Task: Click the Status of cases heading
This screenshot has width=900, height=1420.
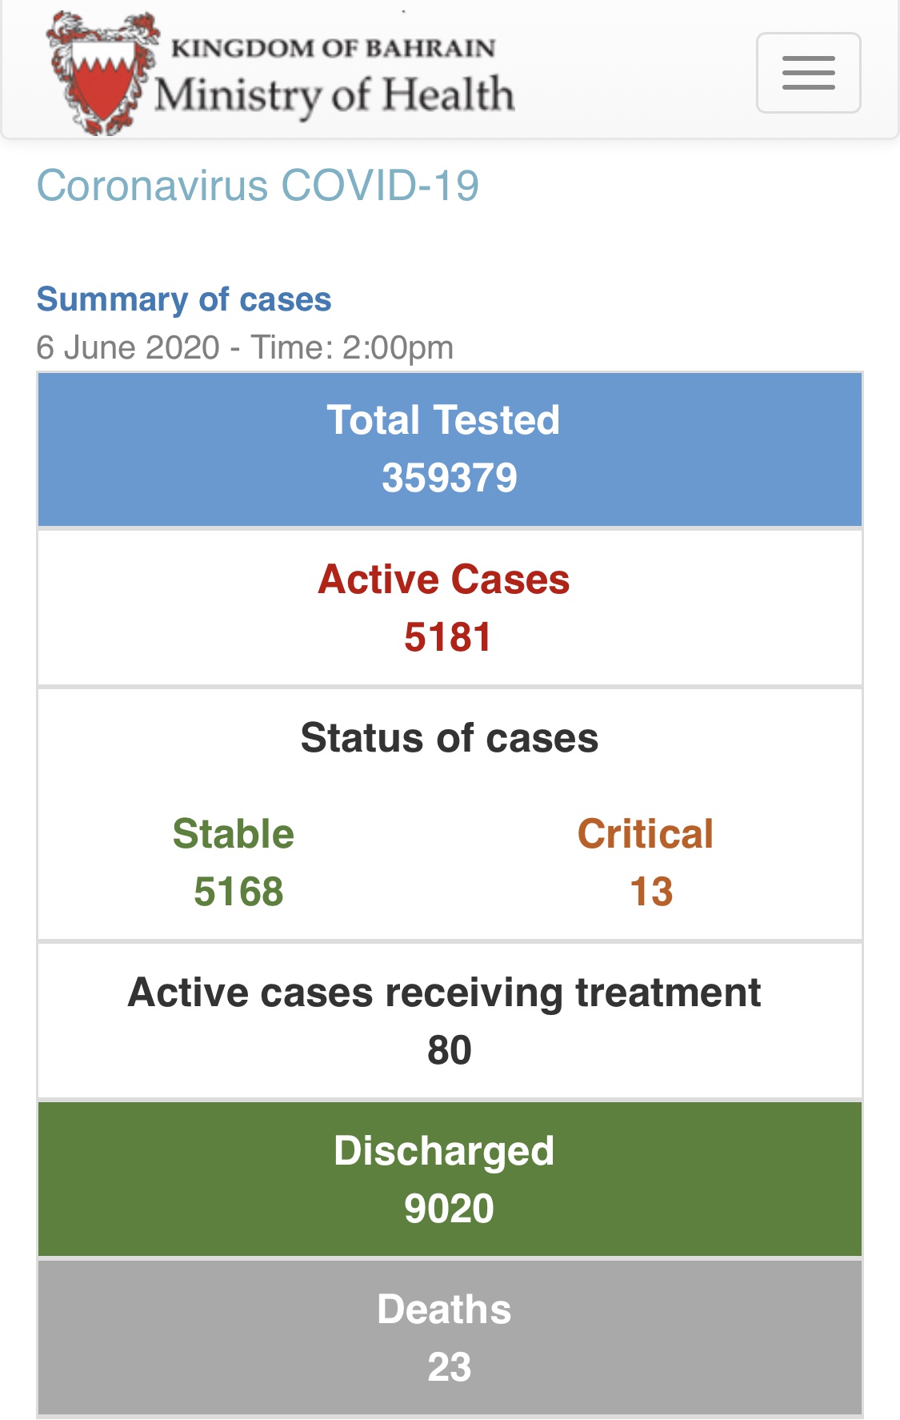Action: 450,738
